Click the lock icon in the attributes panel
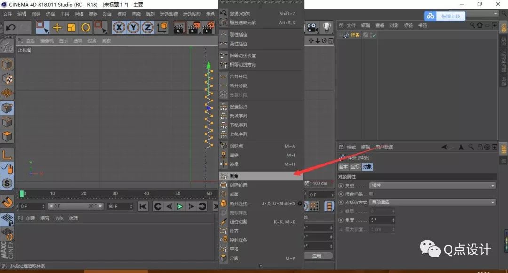This screenshot has height=273, width=508. (479, 148)
